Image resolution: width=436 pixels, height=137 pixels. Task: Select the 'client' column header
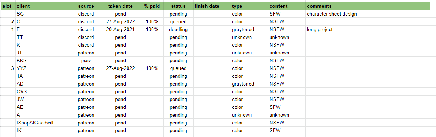(x=44, y=6)
